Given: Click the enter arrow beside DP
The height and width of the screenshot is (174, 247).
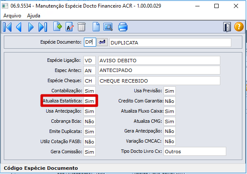Looking at the screenshot, I should tap(102, 42).
